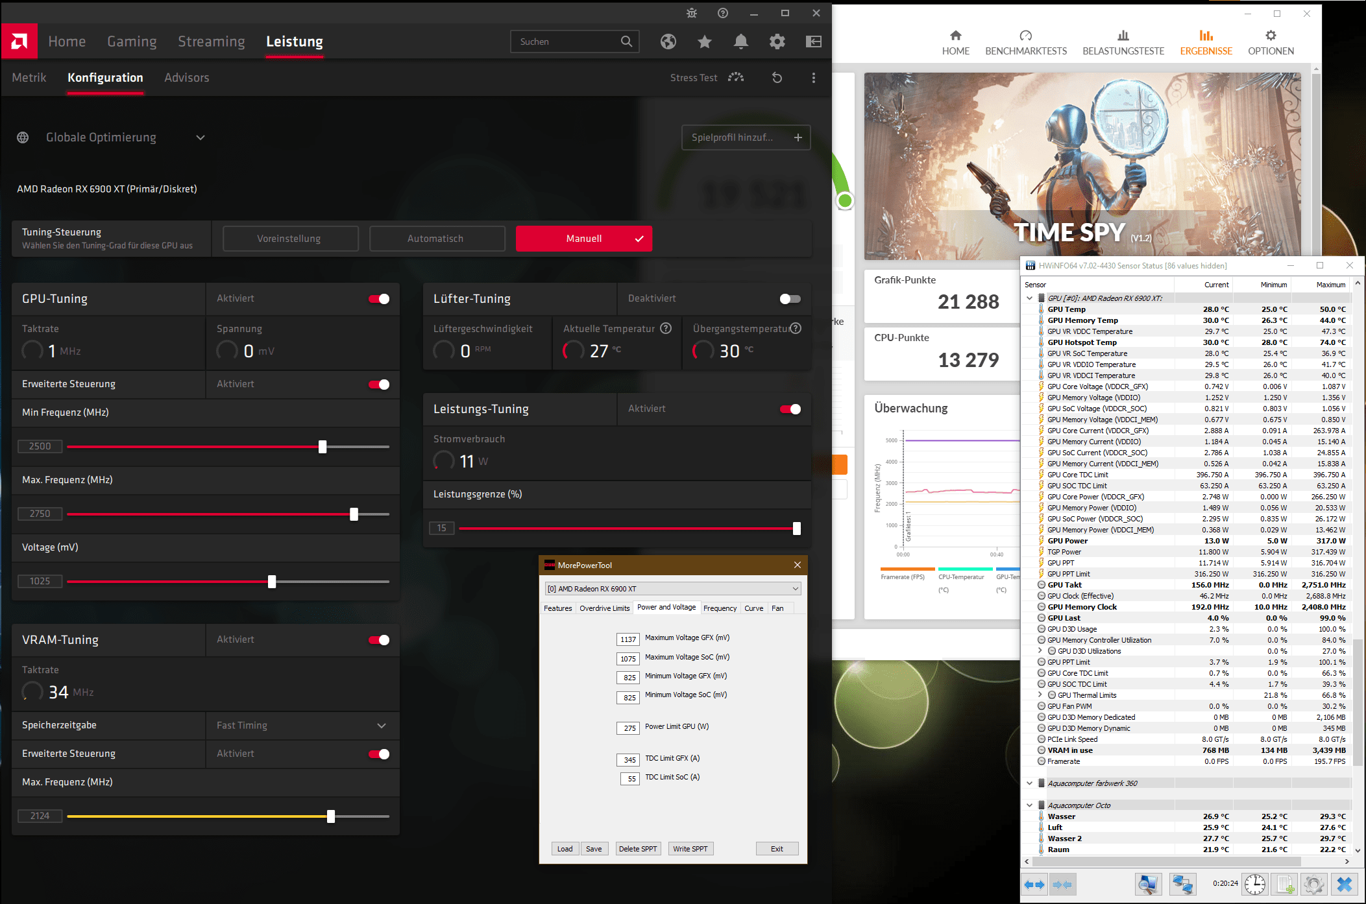1366x904 pixels.
Task: Open HWiNFO sensor settings gear
Action: tap(1314, 885)
